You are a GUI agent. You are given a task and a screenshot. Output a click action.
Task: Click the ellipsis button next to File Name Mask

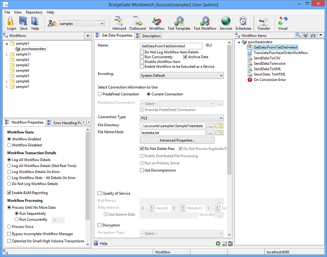click(210, 133)
